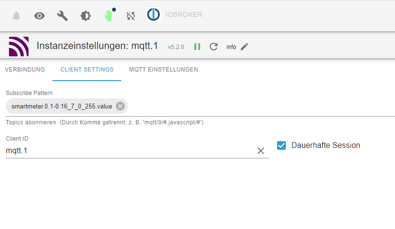Click the pencil edit icon
Image resolution: width=395 pixels, height=229 pixels.
click(x=244, y=47)
